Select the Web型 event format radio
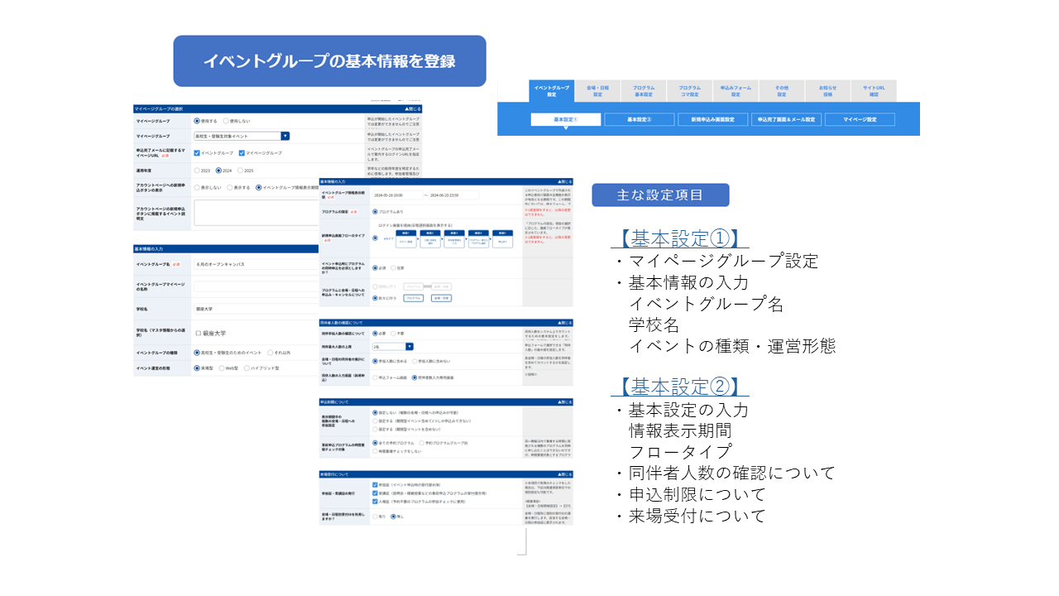 pos(221,368)
